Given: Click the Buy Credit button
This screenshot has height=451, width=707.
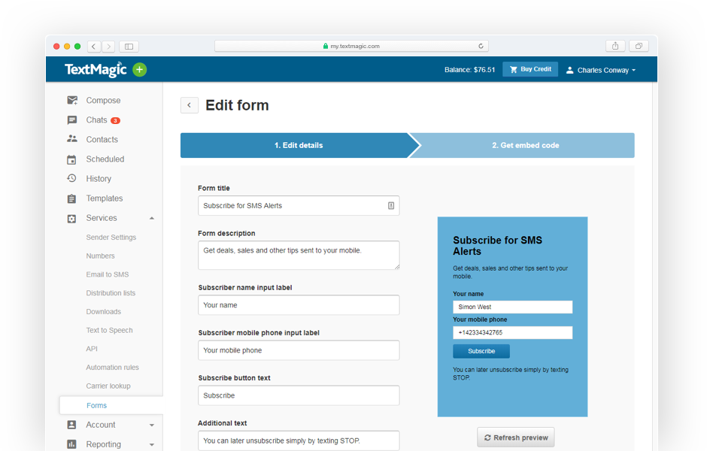Looking at the screenshot, I should click(x=529, y=69).
